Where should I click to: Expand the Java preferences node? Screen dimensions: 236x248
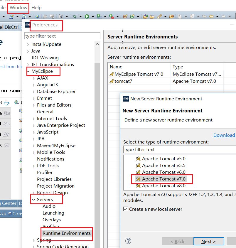click(x=28, y=51)
